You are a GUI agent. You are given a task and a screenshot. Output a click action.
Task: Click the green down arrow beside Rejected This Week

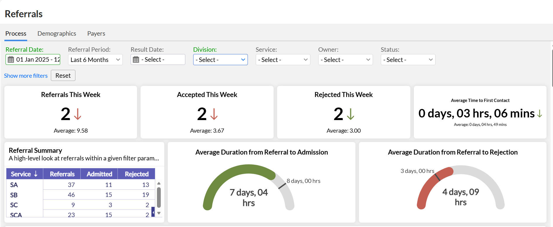pyautogui.click(x=350, y=114)
